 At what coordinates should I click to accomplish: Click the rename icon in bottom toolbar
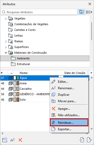pos(12,140)
